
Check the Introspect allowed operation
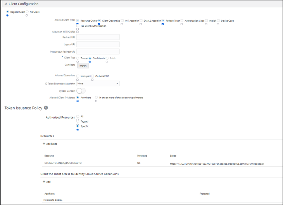[x=78, y=76]
